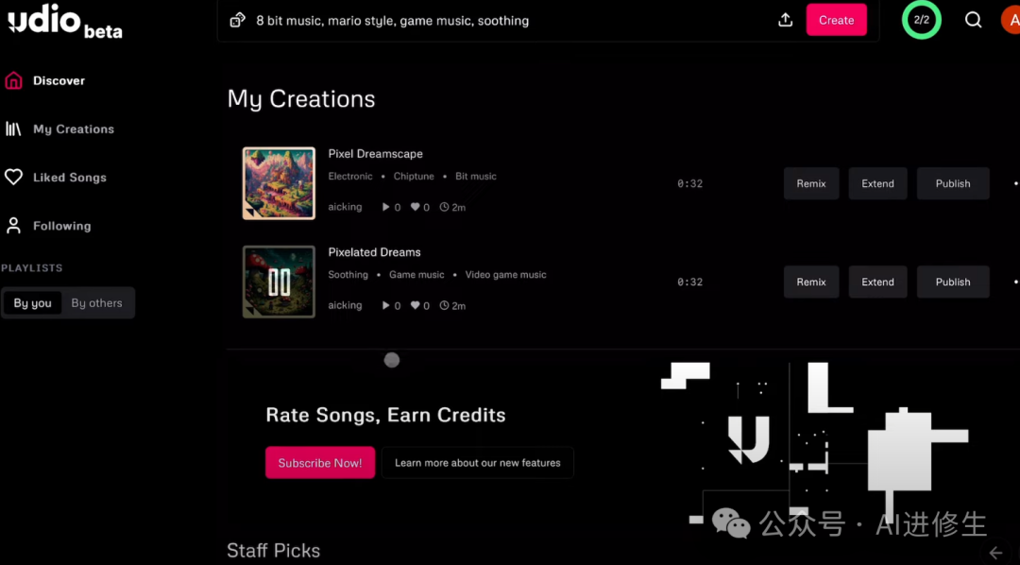Image resolution: width=1020 pixels, height=565 pixels.
Task: Click the gray carousel slider dot
Action: pyautogui.click(x=392, y=360)
